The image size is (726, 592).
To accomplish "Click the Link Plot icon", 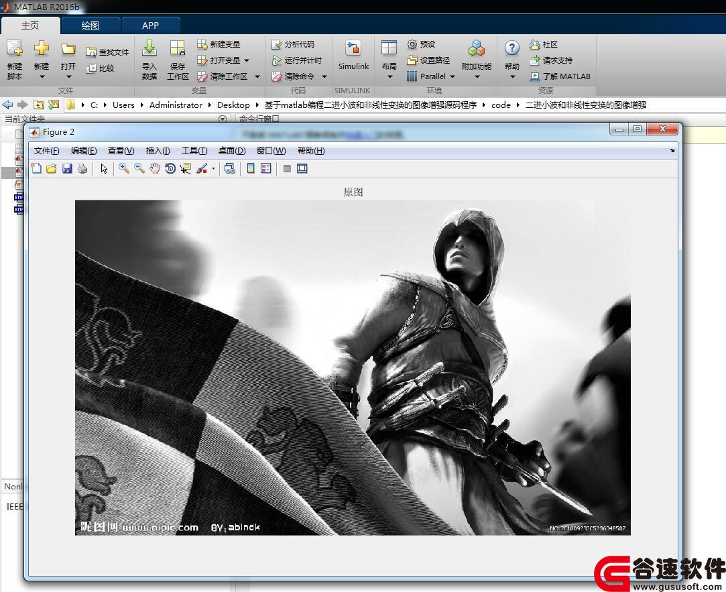I will pos(229,168).
